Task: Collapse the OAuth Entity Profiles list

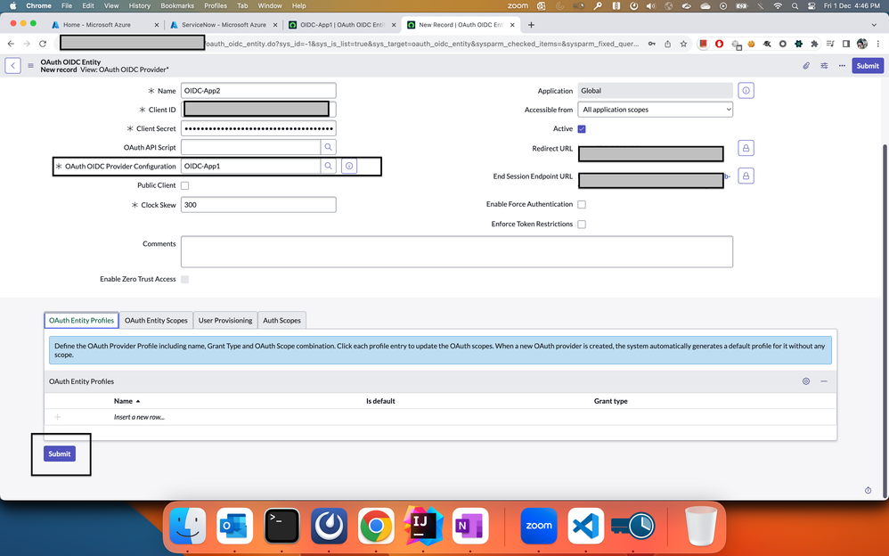Action: pos(824,381)
